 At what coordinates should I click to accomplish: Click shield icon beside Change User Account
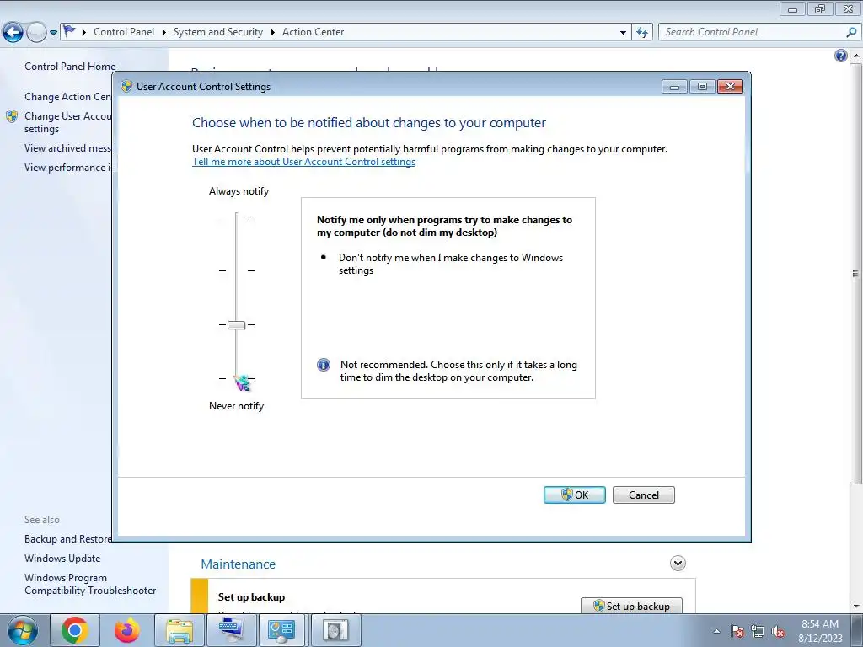(12, 116)
